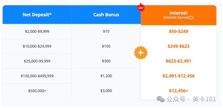Click the $300 cash bonus cell
The image size is (223, 108).
(x=106, y=61)
